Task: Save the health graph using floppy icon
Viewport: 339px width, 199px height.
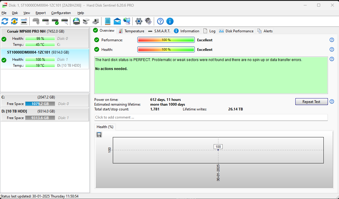Action: (x=99, y=135)
